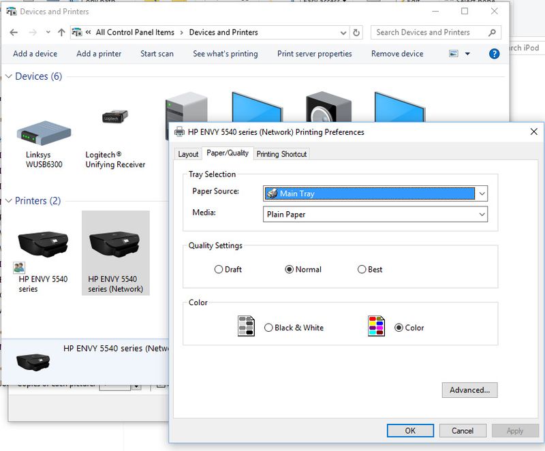Image resolution: width=545 pixels, height=451 pixels.
Task: Select the second monitor device icon
Action: (400, 107)
